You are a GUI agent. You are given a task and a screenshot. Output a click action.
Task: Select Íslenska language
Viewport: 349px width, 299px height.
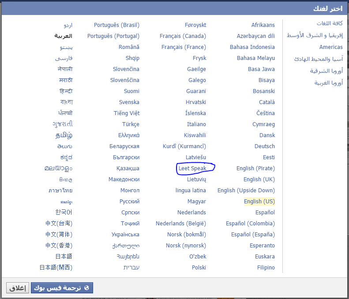(x=195, y=113)
